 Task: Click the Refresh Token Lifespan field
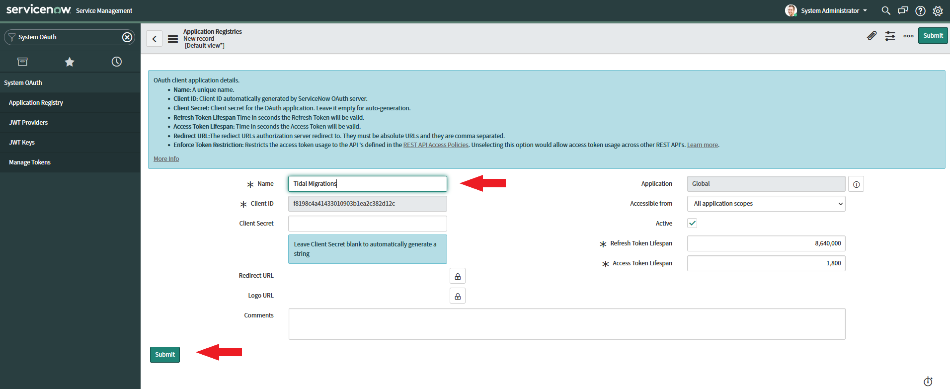(x=766, y=243)
